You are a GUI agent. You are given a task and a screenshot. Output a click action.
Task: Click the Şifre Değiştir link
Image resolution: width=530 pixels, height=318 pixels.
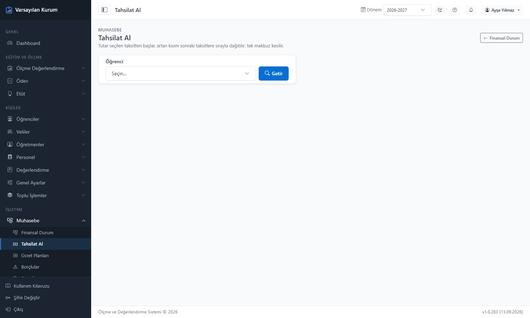tap(27, 298)
